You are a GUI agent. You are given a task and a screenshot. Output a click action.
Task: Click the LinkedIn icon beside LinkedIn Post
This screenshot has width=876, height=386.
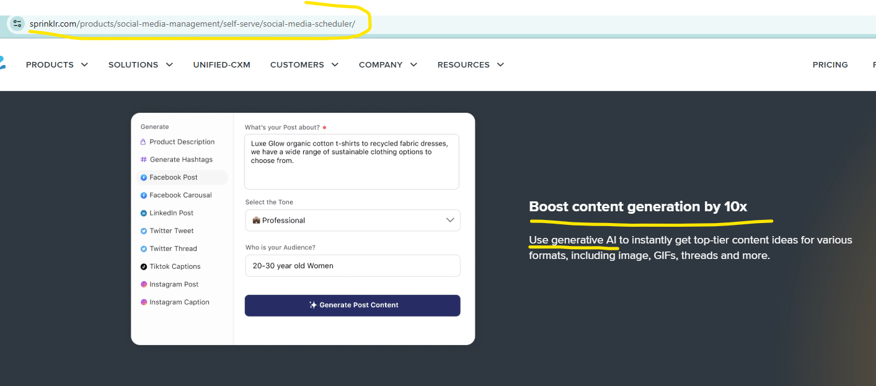pos(144,213)
